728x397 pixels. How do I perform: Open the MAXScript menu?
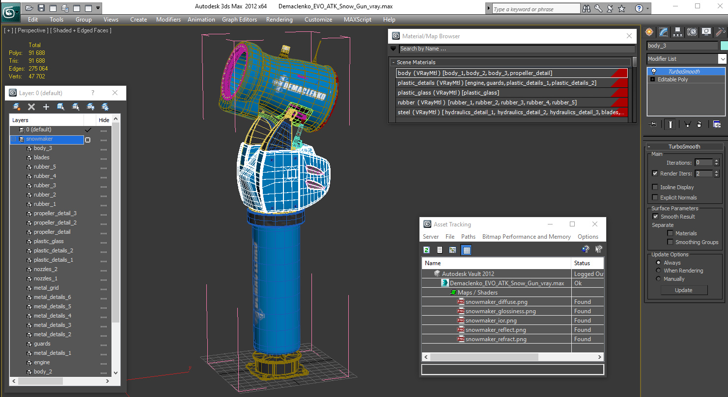(x=357, y=20)
